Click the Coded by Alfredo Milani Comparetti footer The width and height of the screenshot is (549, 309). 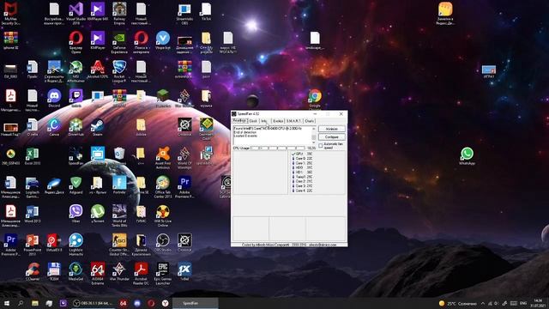pyautogui.click(x=289, y=245)
